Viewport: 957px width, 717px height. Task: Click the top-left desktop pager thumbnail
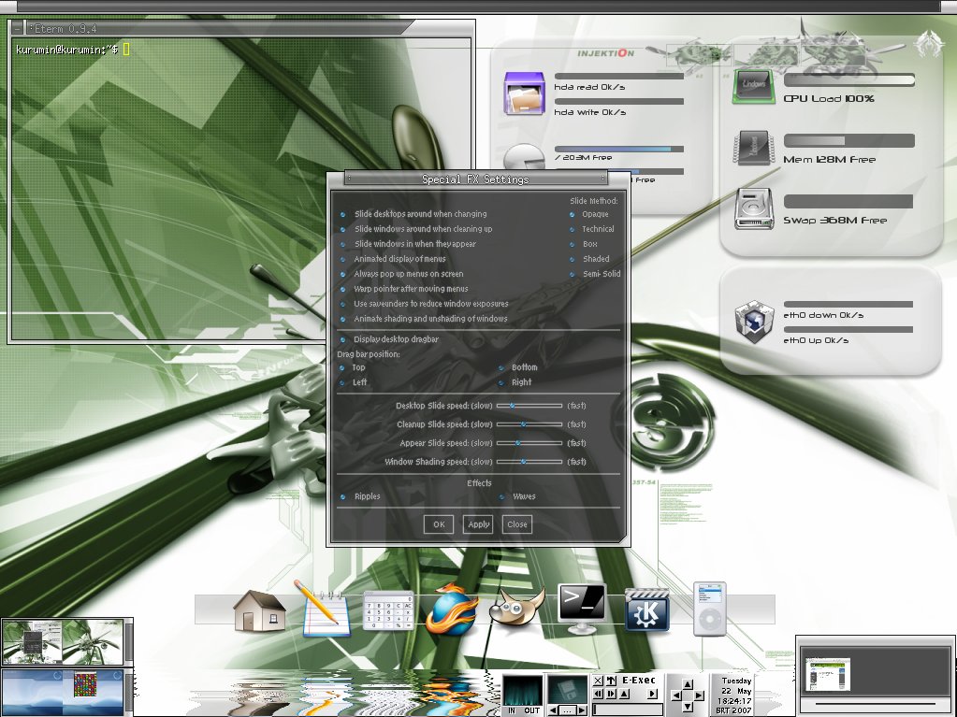62,640
